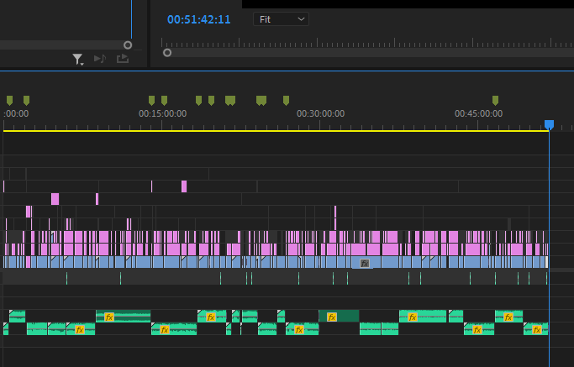Viewport: 574px width, 367px height.
Task: Select the second green marker from the left
Action: [26, 100]
